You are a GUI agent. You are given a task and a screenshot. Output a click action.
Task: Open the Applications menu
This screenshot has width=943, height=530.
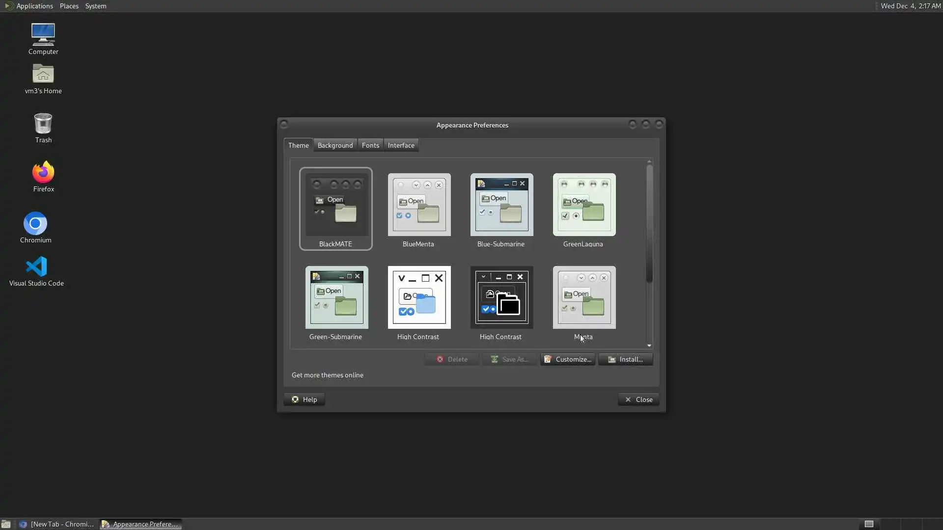[x=34, y=6]
